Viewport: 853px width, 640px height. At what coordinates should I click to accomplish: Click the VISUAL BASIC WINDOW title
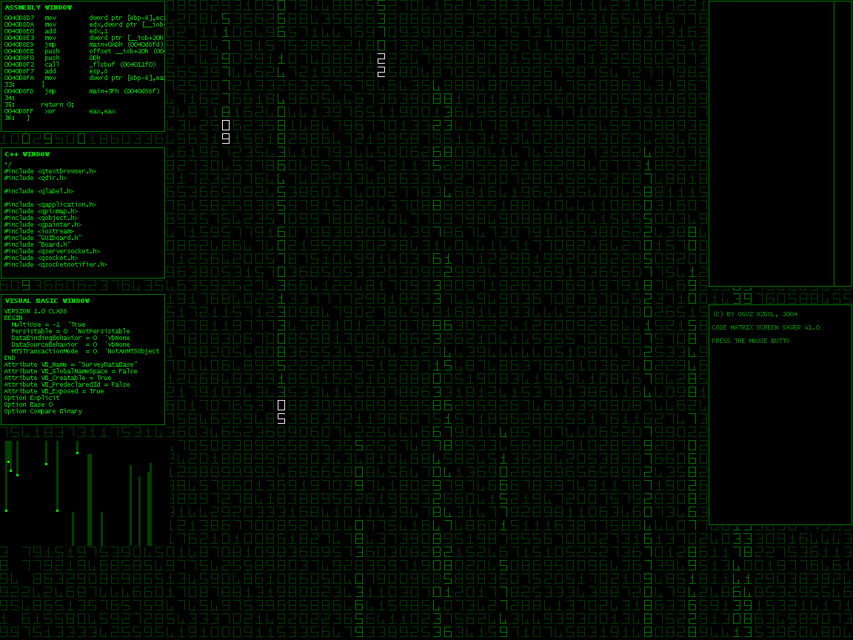coord(47,301)
